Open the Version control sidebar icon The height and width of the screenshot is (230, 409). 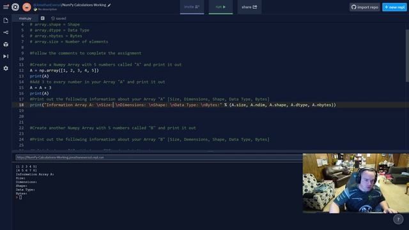point(6,33)
